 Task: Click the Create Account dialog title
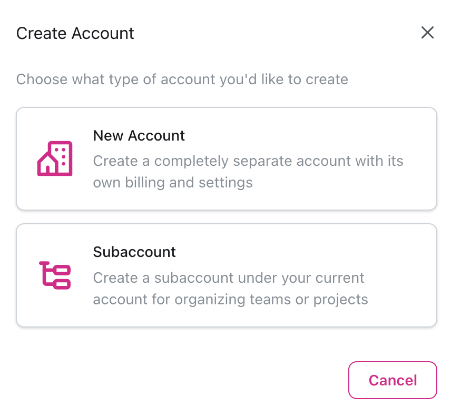[x=75, y=33]
